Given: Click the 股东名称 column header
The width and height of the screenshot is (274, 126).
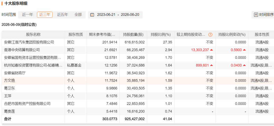Looking at the screenshot, I should 33,34.
